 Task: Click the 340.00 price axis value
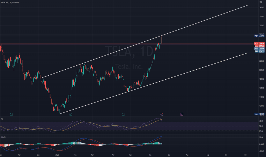(262, 7)
